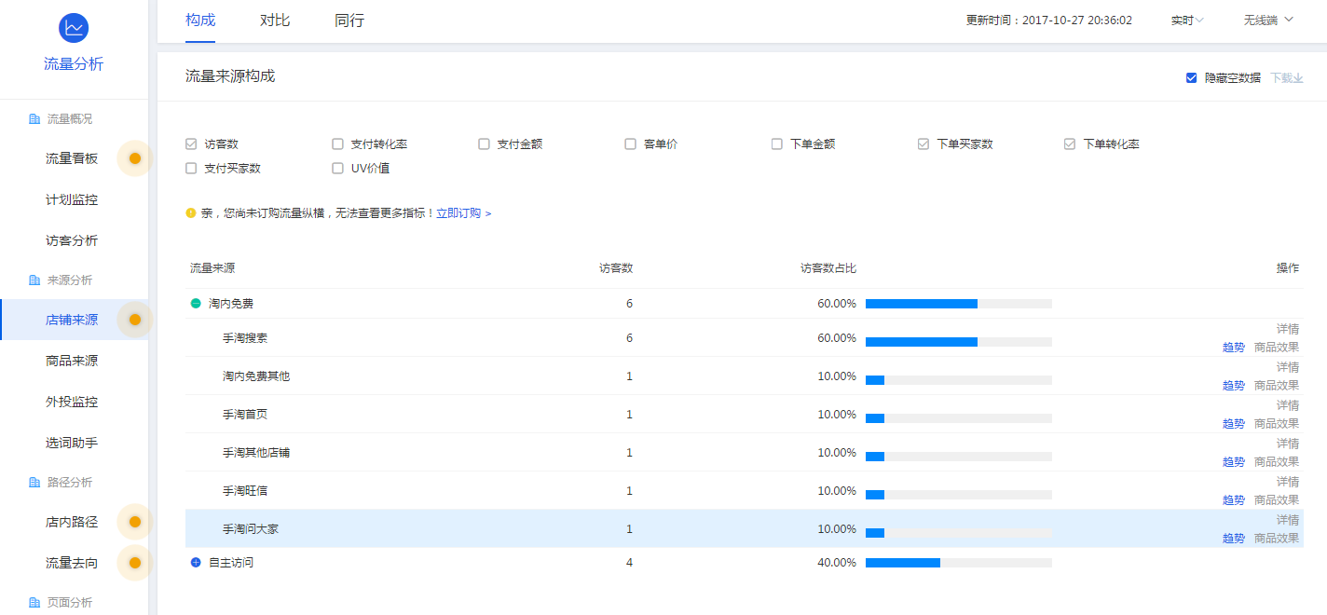Switch to the 对比 tab
Viewport: 1327px width, 615px height.
(275, 20)
